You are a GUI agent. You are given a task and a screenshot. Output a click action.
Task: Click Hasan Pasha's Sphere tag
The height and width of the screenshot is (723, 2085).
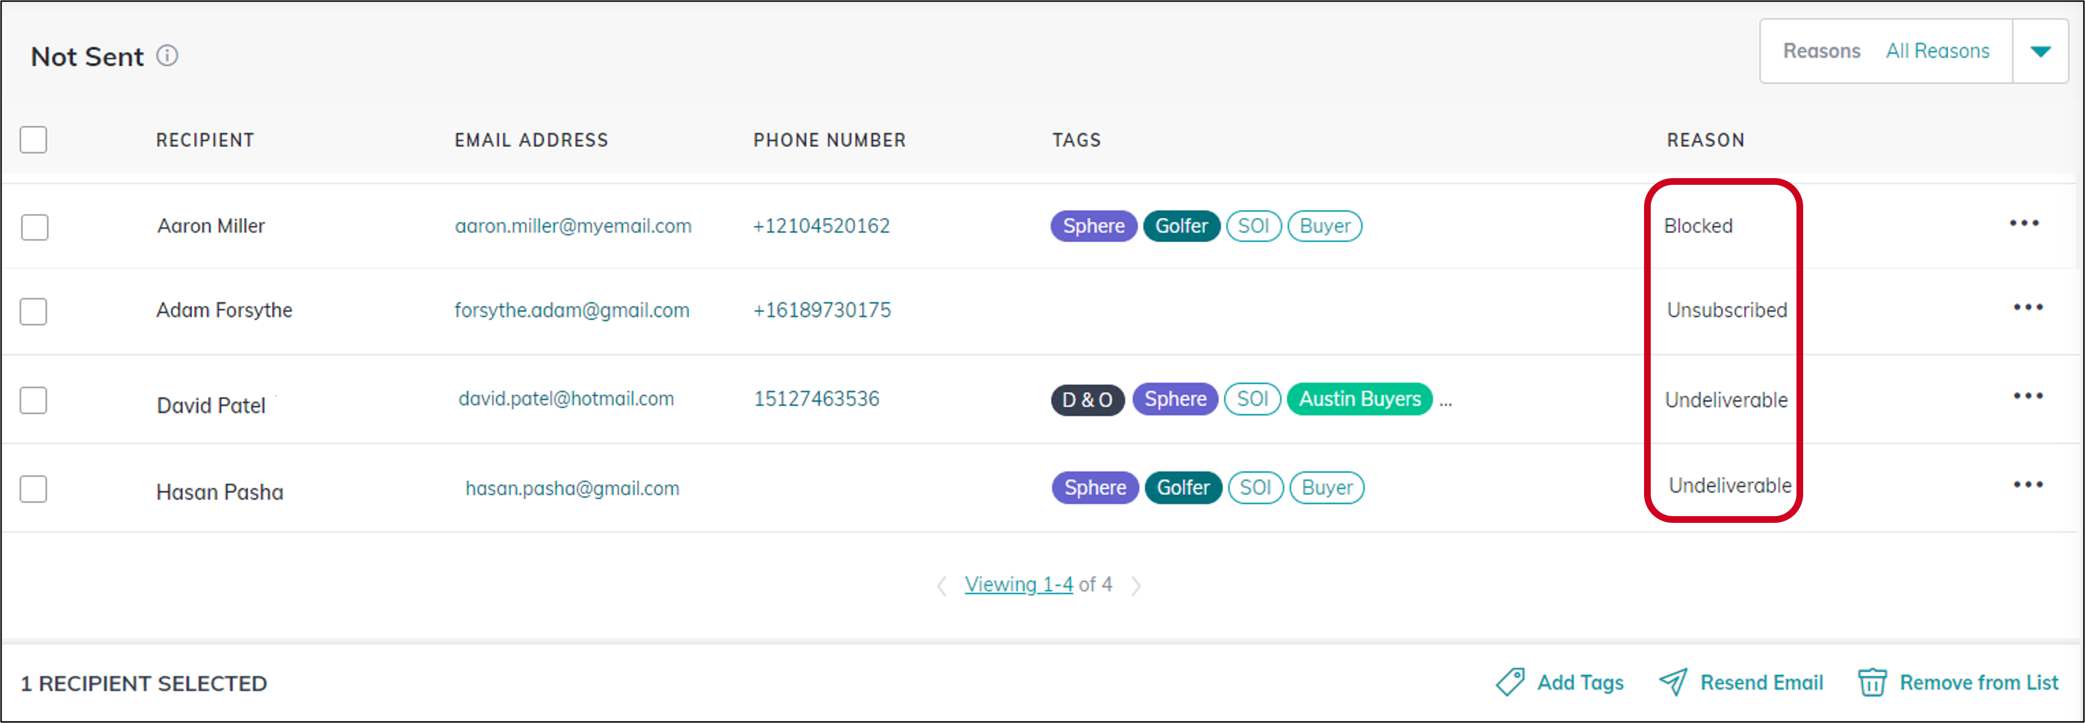point(1095,487)
